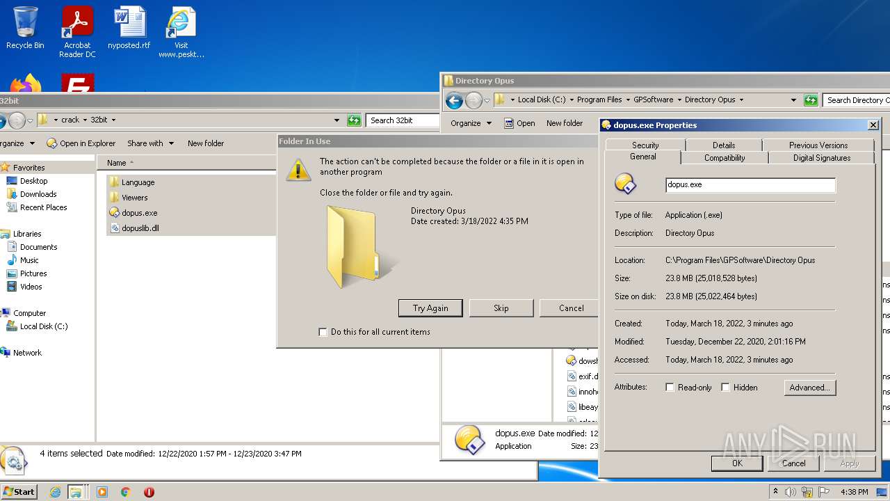The height and width of the screenshot is (501, 890).
Task: Open the Digital Signatures tab
Action: click(x=822, y=158)
